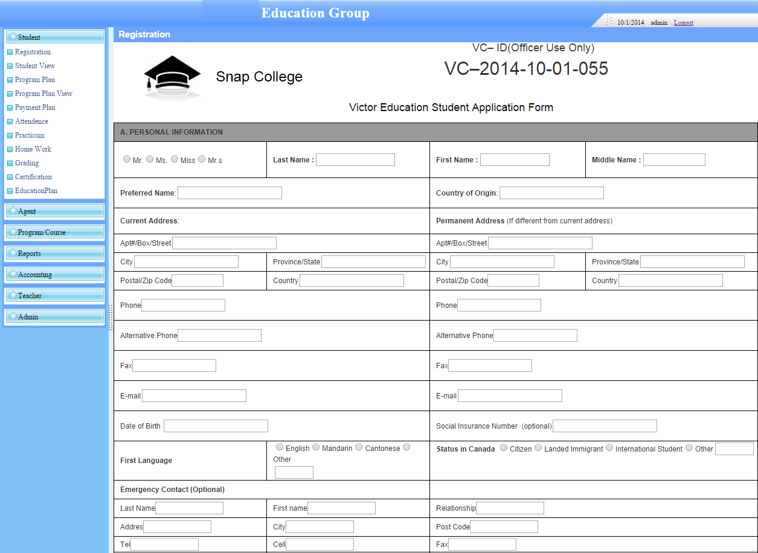Open Student View from sidebar

pyautogui.click(x=35, y=66)
